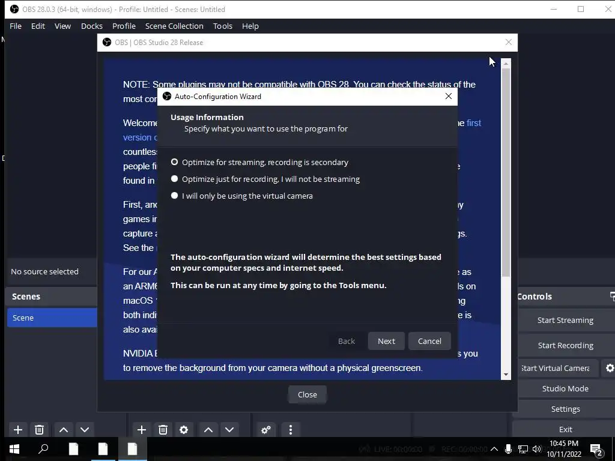Viewport: 615px width, 461px height.
Task: Open the notification center icon
Action: (596, 450)
